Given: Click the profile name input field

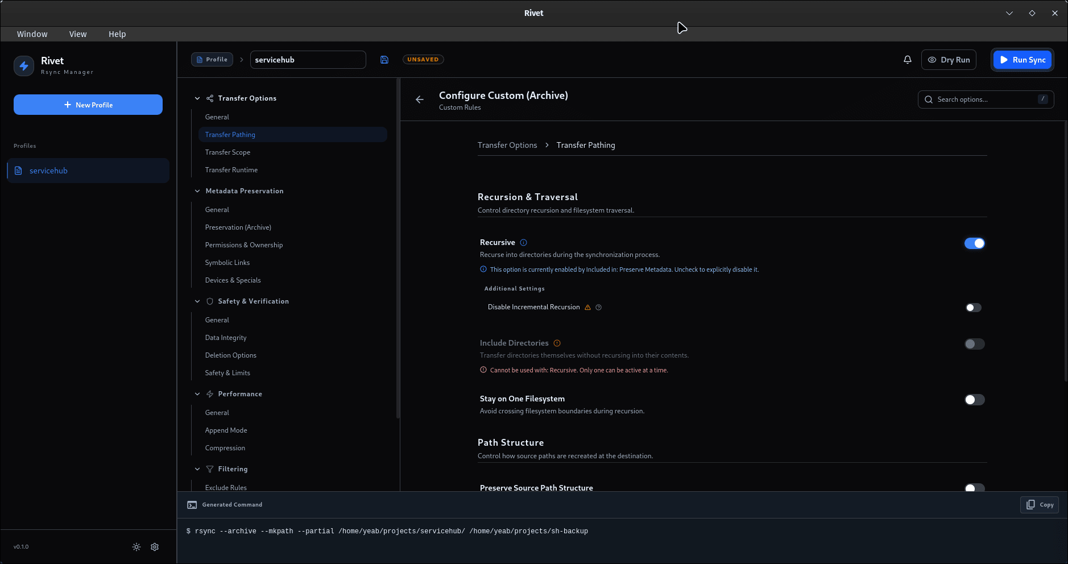Looking at the screenshot, I should click(x=308, y=60).
